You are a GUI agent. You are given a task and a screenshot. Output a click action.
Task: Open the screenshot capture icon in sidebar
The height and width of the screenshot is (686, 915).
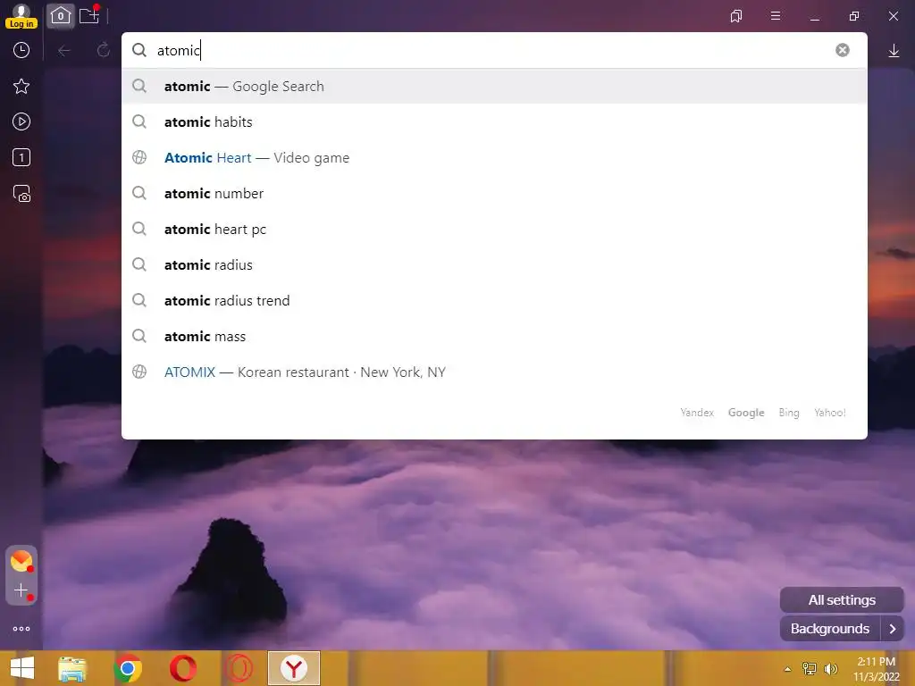click(x=21, y=193)
